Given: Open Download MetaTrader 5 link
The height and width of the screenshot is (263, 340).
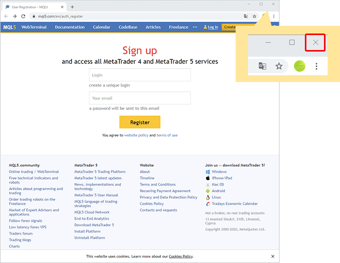Looking at the screenshot, I should 94,225.
